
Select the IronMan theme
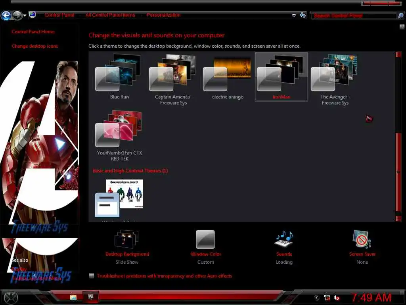pyautogui.click(x=282, y=77)
